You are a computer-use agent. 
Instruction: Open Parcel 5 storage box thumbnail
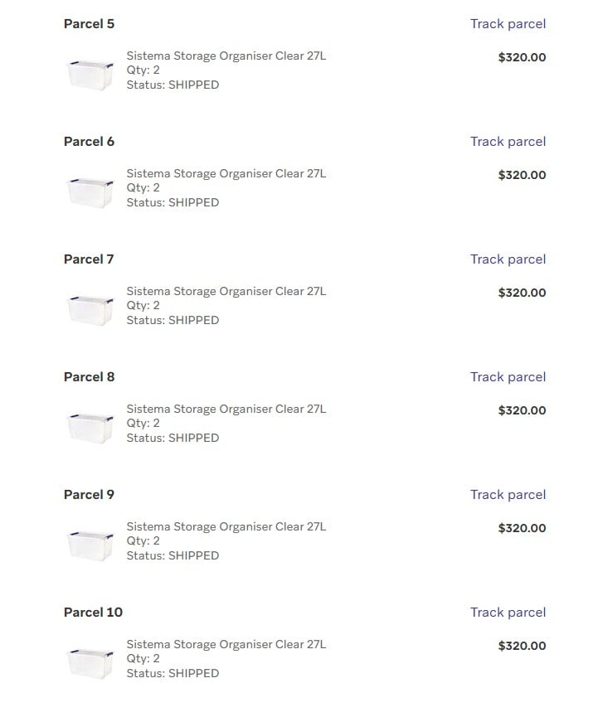[90, 75]
